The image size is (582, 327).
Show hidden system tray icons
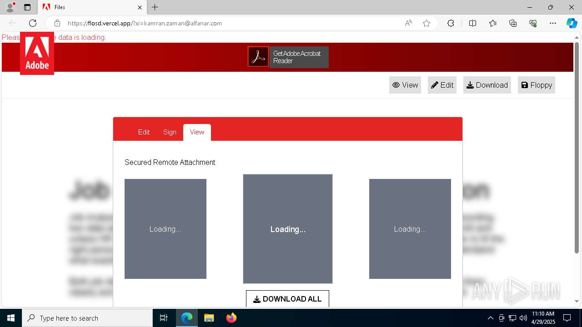490,318
